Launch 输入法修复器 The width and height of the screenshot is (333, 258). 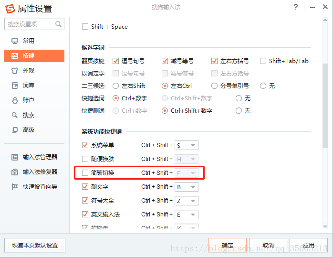pos(34,172)
